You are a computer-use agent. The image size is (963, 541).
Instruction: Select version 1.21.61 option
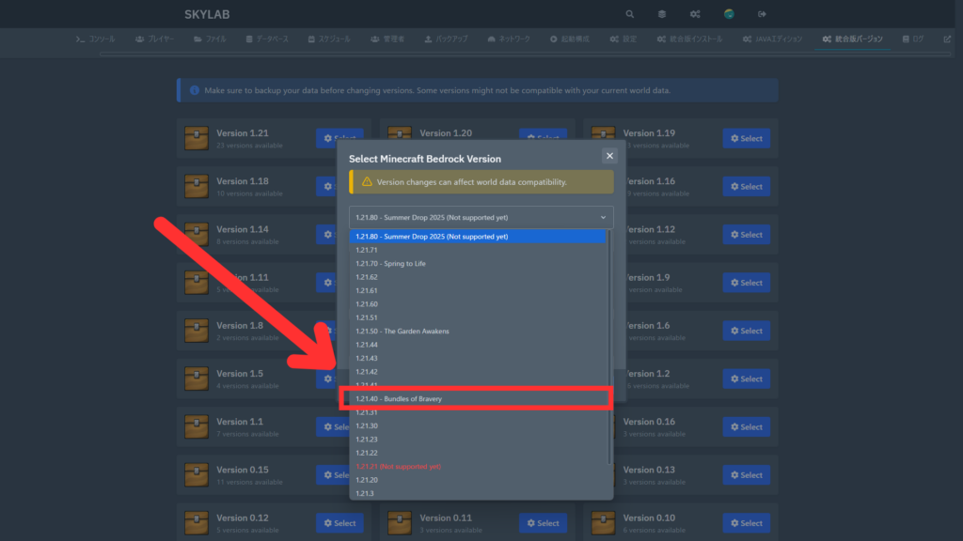478,290
